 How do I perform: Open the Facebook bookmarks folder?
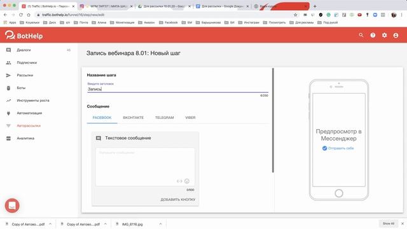[169, 23]
